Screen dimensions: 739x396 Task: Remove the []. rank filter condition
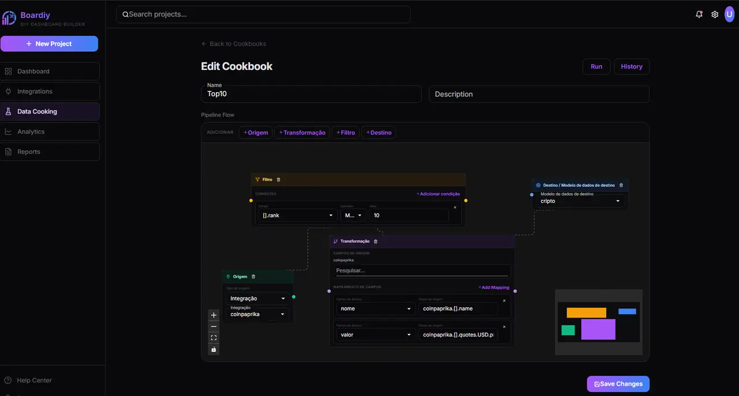point(455,207)
